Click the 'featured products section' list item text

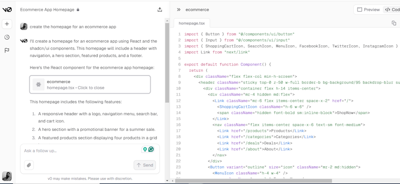[x=98, y=138]
